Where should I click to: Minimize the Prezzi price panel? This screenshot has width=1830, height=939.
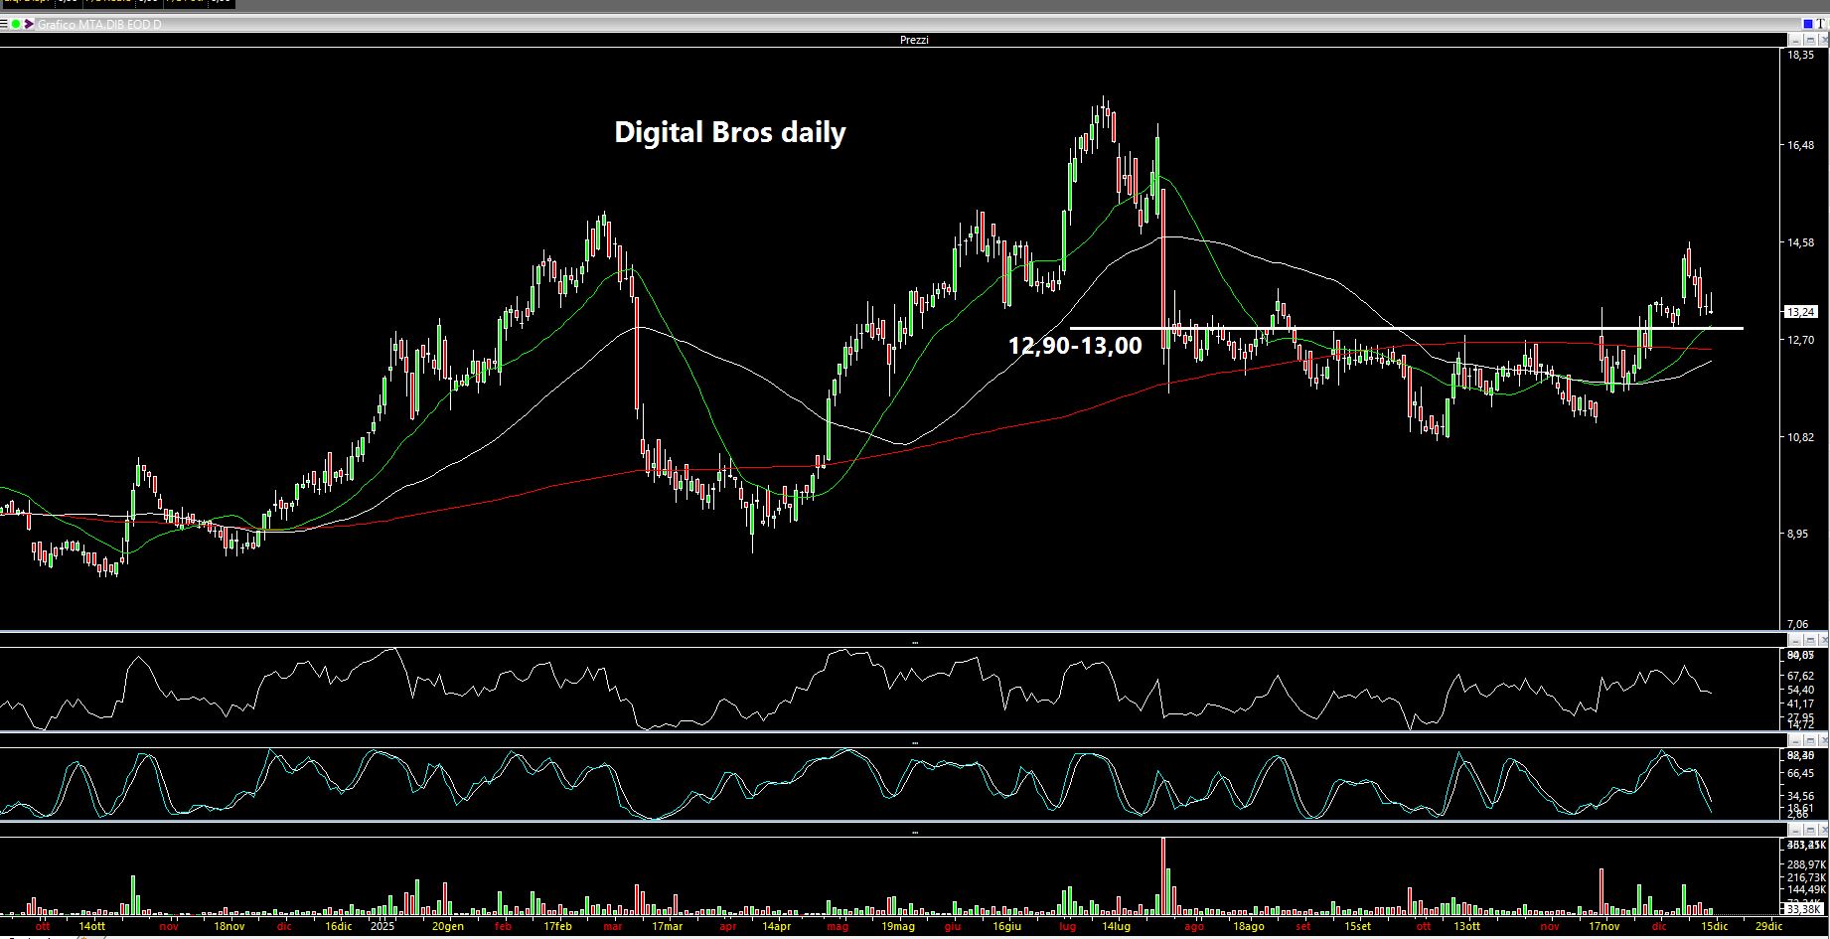coord(1795,40)
